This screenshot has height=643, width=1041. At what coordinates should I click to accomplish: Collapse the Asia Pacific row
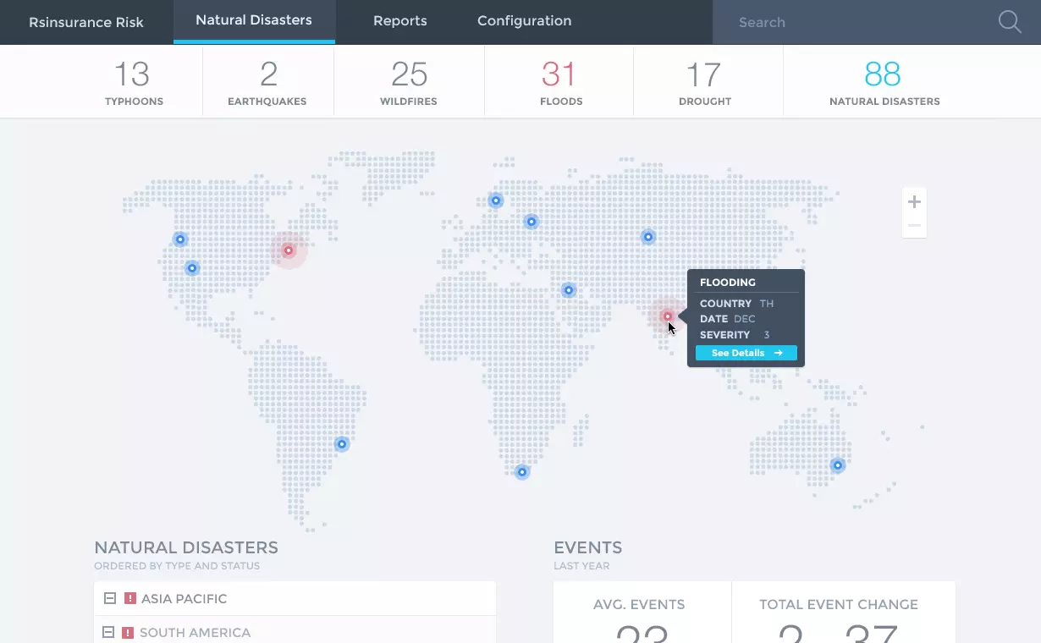(x=109, y=598)
